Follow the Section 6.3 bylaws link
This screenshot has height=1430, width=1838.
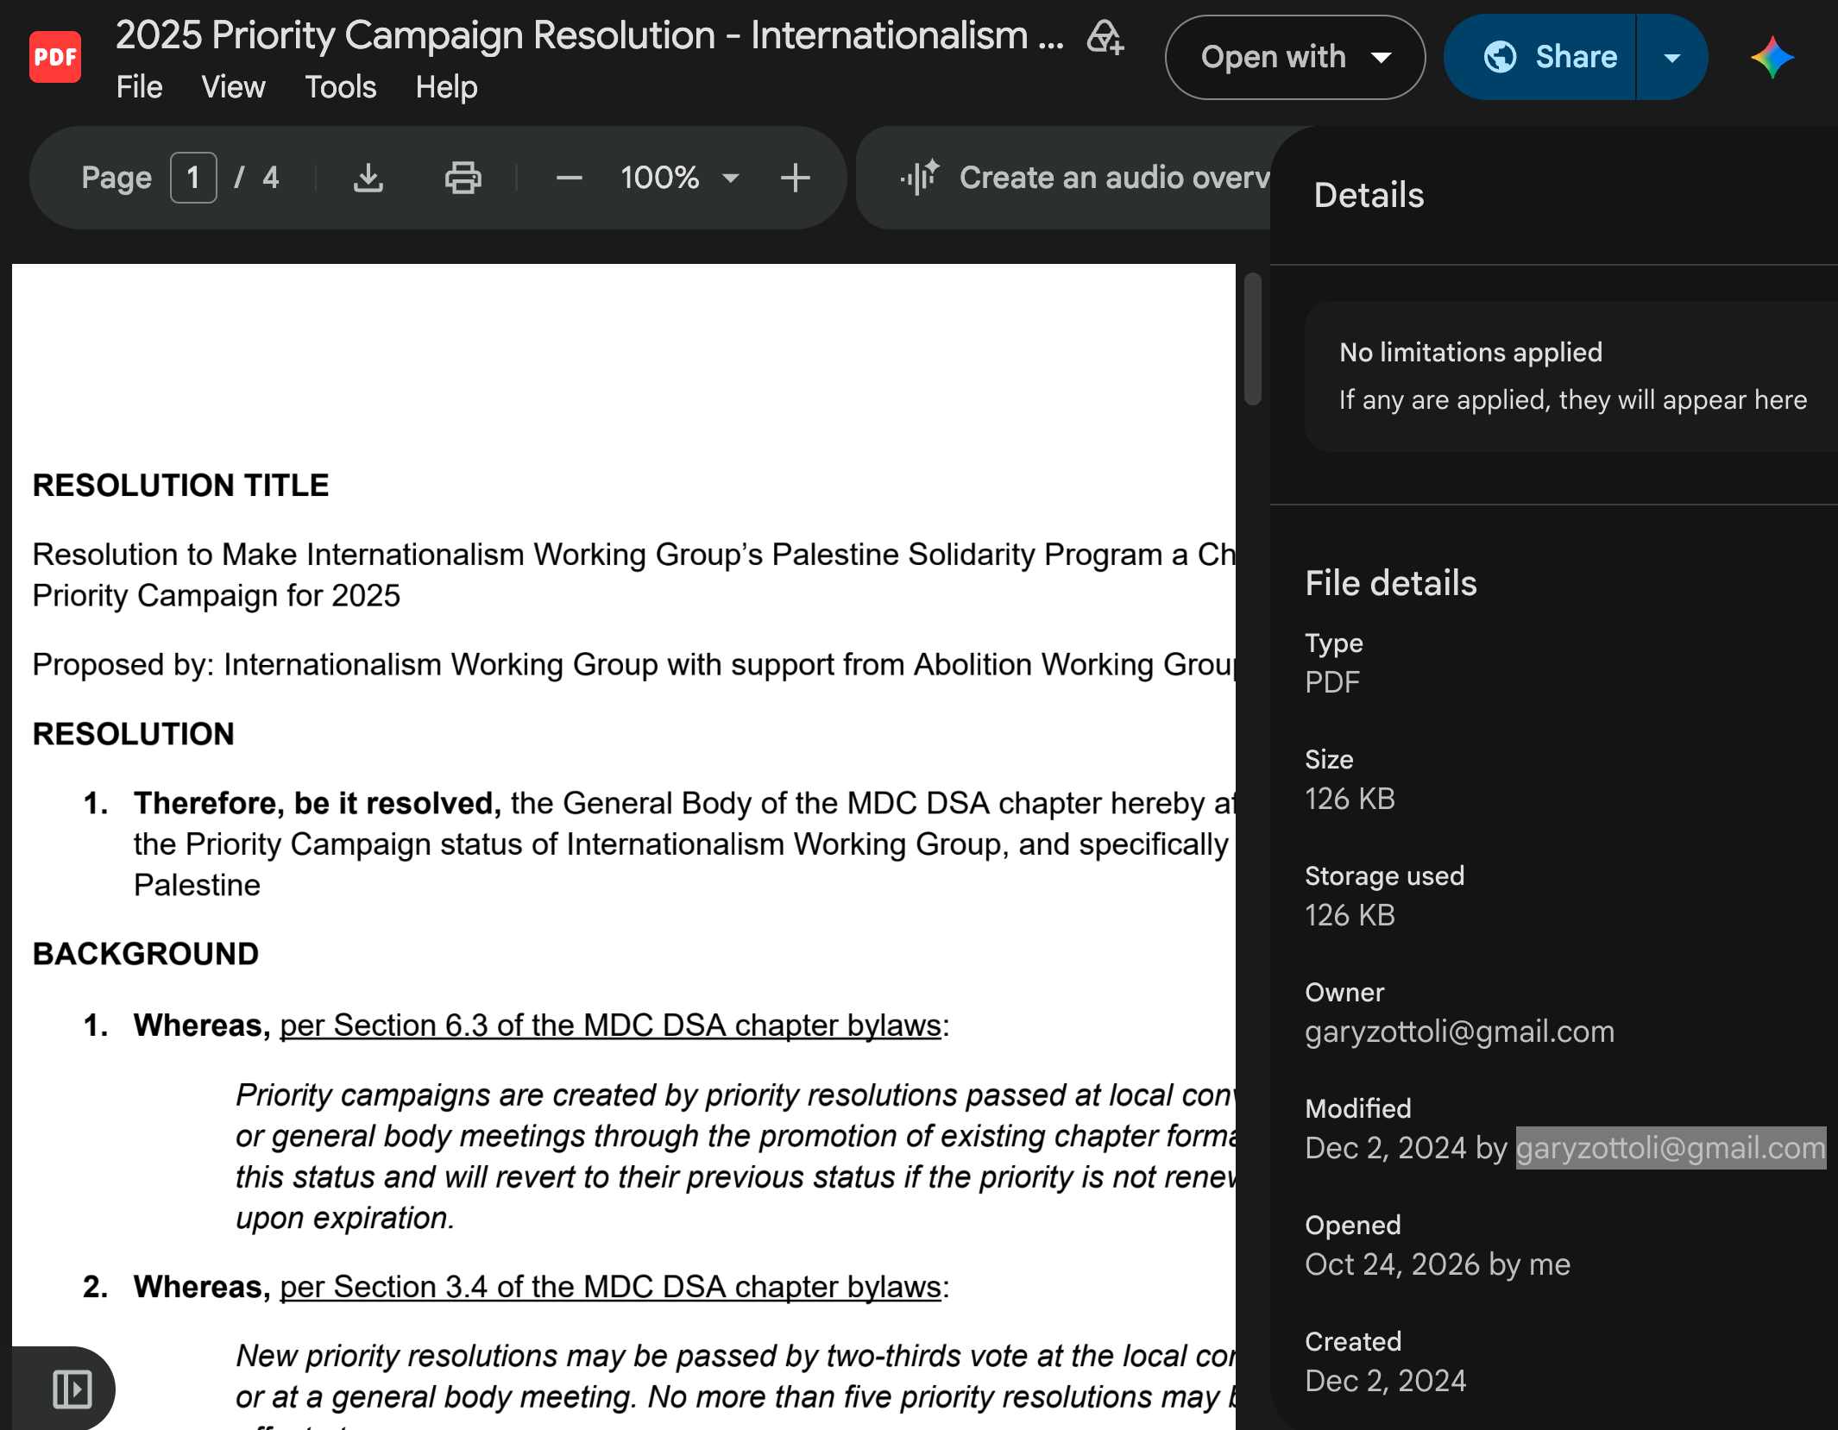[x=610, y=1025]
